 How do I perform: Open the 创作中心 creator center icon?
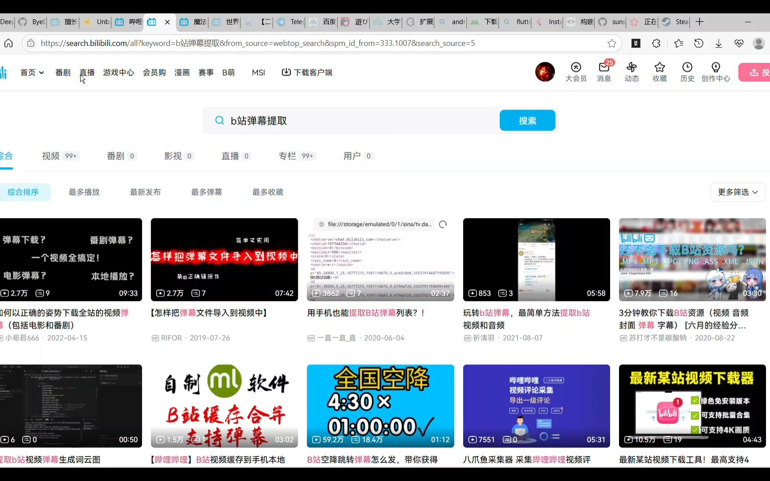(x=716, y=72)
